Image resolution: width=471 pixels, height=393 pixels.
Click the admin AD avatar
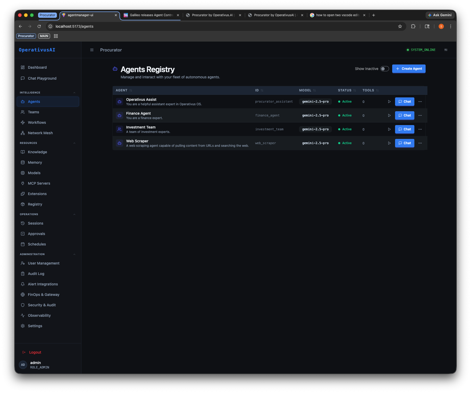23,365
